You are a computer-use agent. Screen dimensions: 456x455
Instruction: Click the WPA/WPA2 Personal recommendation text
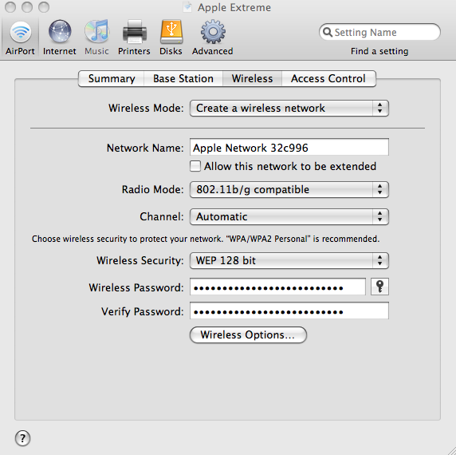(206, 239)
